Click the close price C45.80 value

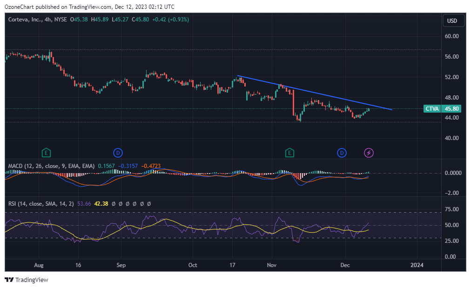tap(140, 20)
